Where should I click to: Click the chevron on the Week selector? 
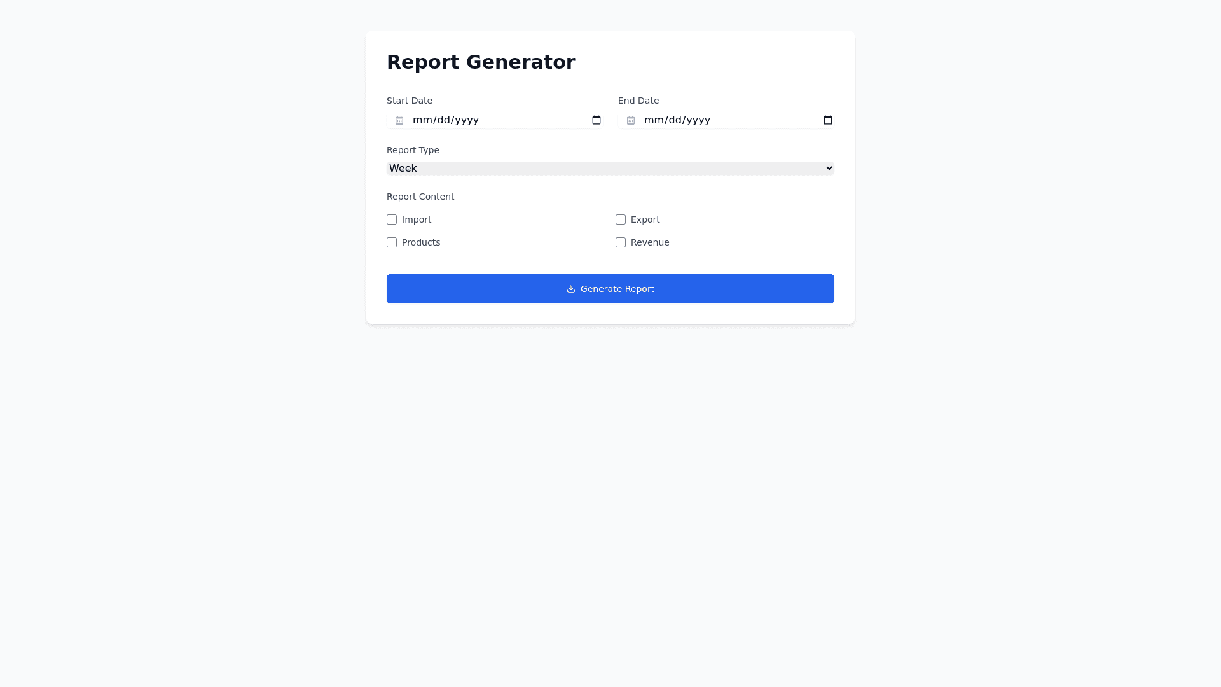click(x=828, y=168)
